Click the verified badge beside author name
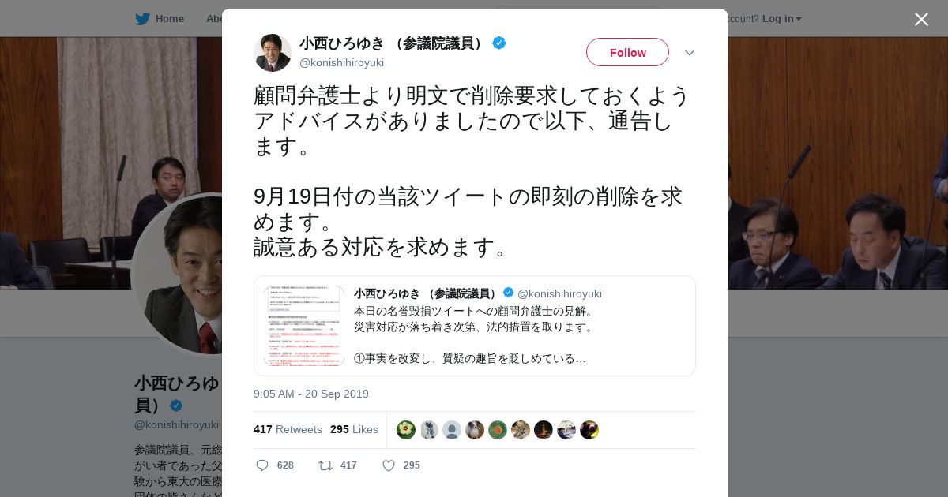This screenshot has height=497, width=948. (x=499, y=43)
